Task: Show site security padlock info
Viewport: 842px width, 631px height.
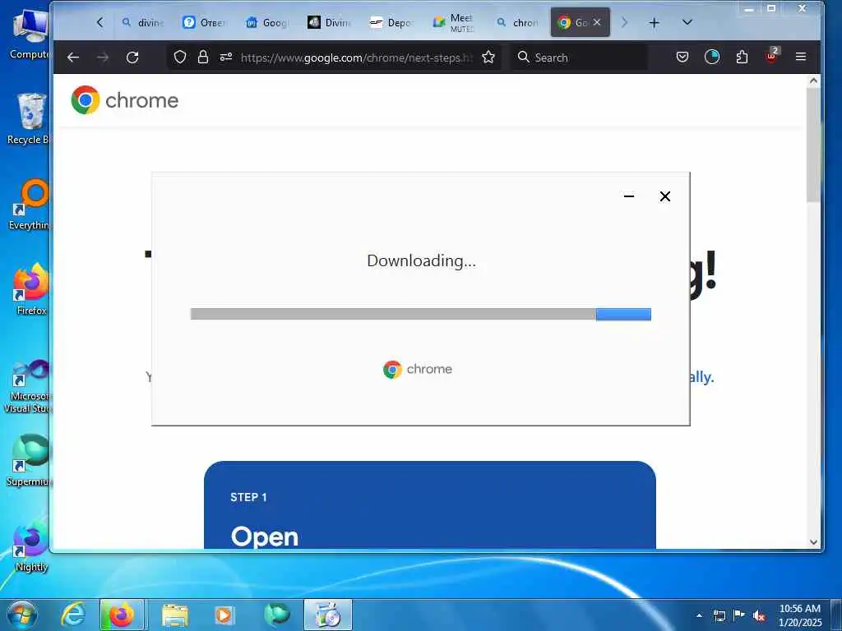Action: 203,57
